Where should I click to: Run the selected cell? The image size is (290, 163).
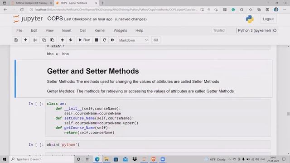[x=84, y=40]
